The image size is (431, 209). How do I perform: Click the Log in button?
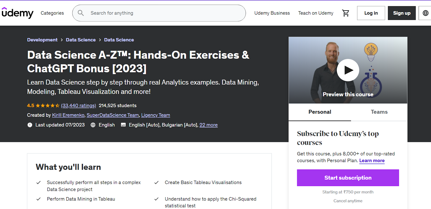tap(371, 13)
